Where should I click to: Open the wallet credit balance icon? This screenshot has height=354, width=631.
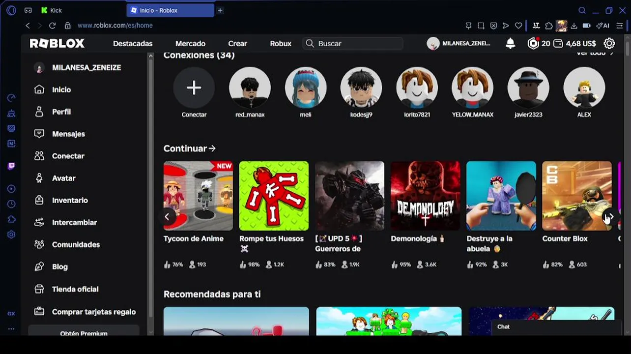coord(558,43)
